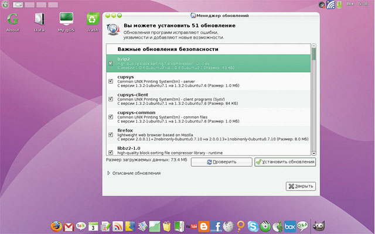
Task: Click the "Проверить" button
Action: coord(221,162)
